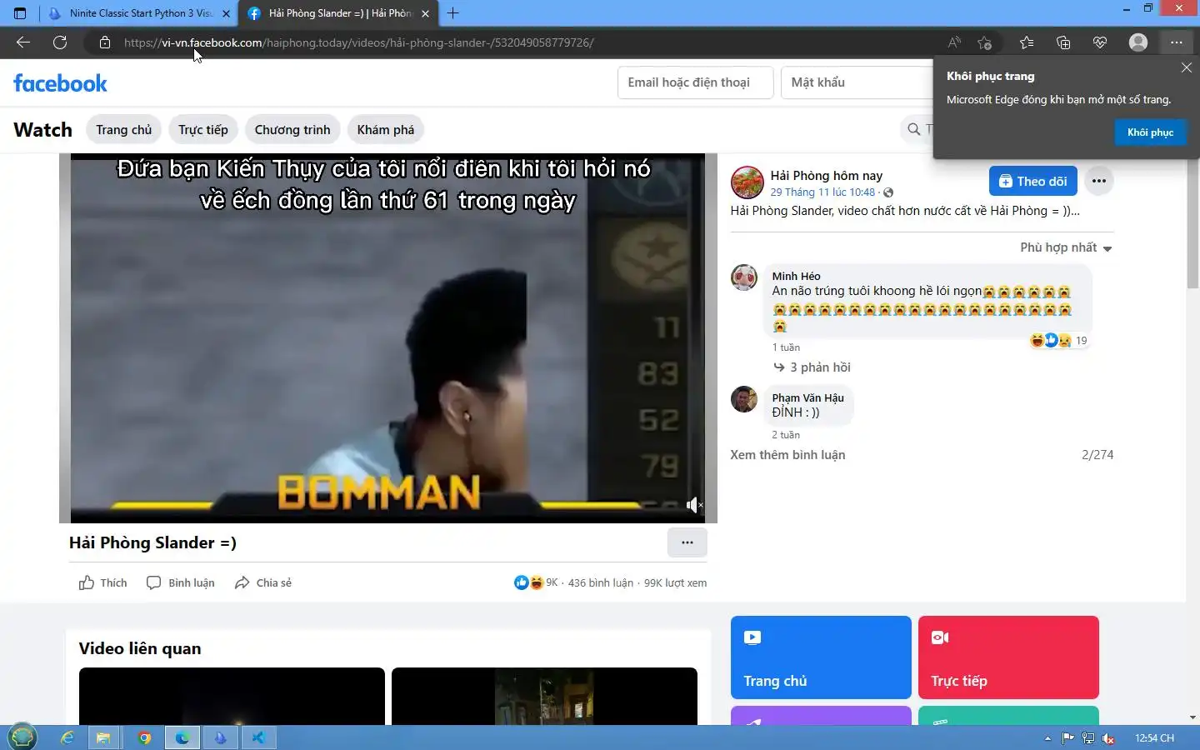Reload the current Facebook page
The height and width of the screenshot is (750, 1200).
click(x=60, y=42)
